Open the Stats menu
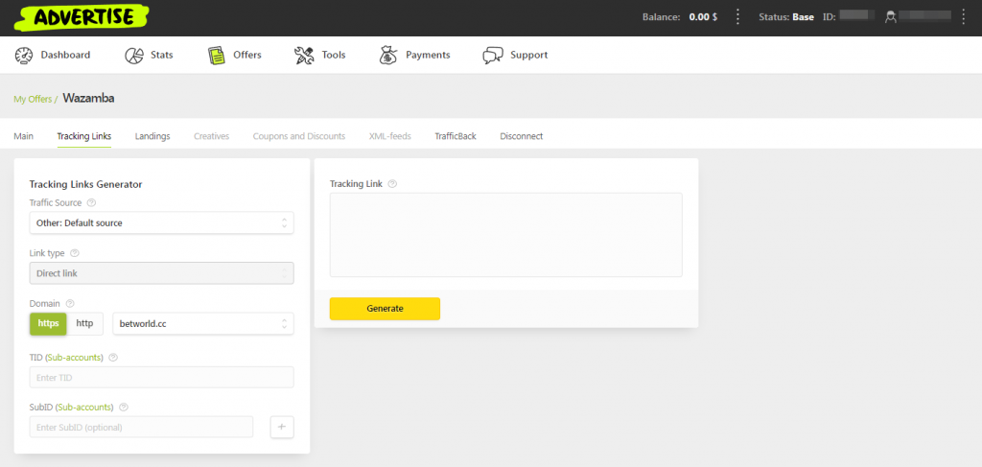 149,55
